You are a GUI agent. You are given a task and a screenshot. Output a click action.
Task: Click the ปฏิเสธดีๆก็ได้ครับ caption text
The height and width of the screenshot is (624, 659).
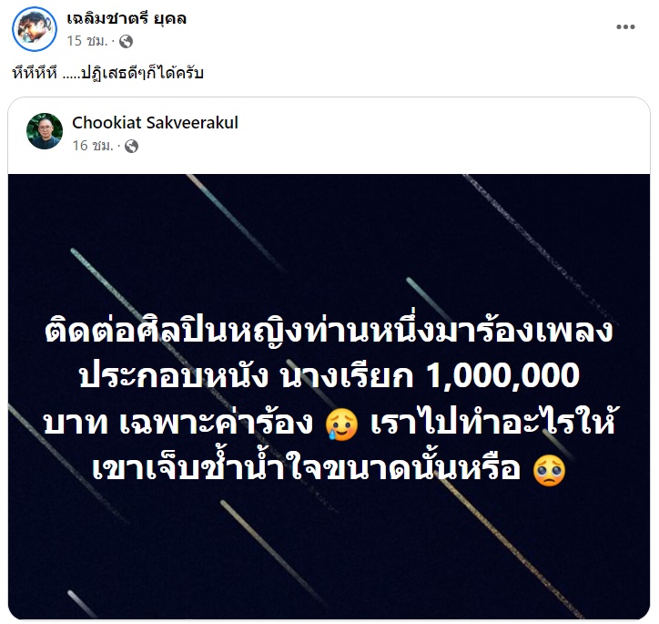coord(143,73)
